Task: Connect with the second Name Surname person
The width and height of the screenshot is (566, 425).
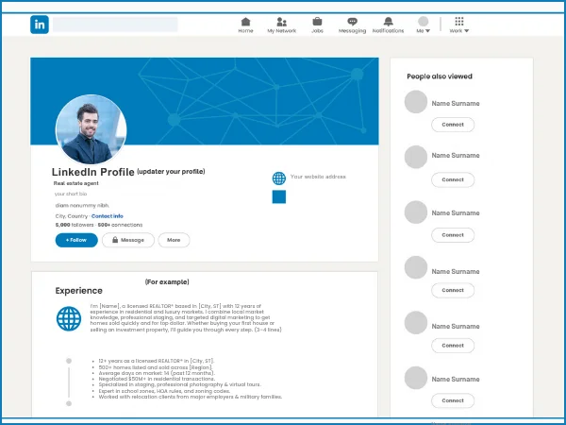Action: point(453,180)
